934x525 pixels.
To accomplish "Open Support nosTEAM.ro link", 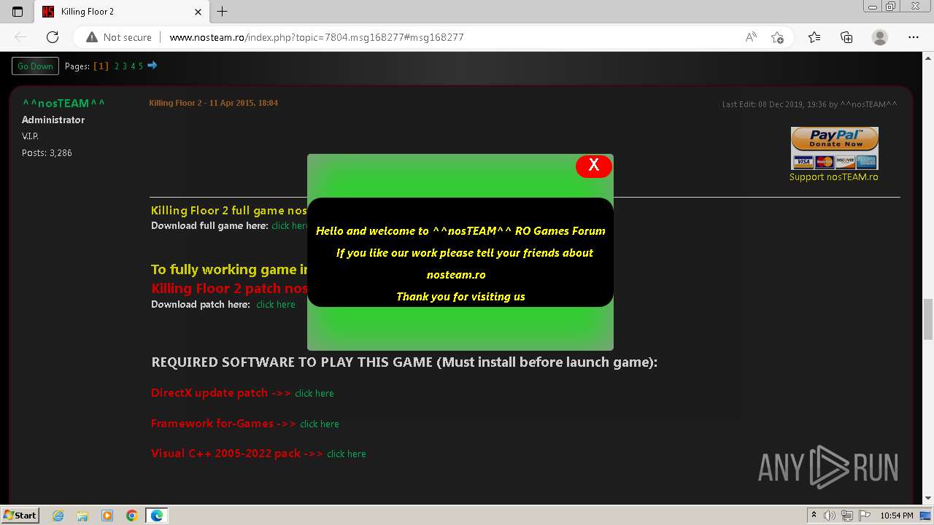I will (x=833, y=176).
